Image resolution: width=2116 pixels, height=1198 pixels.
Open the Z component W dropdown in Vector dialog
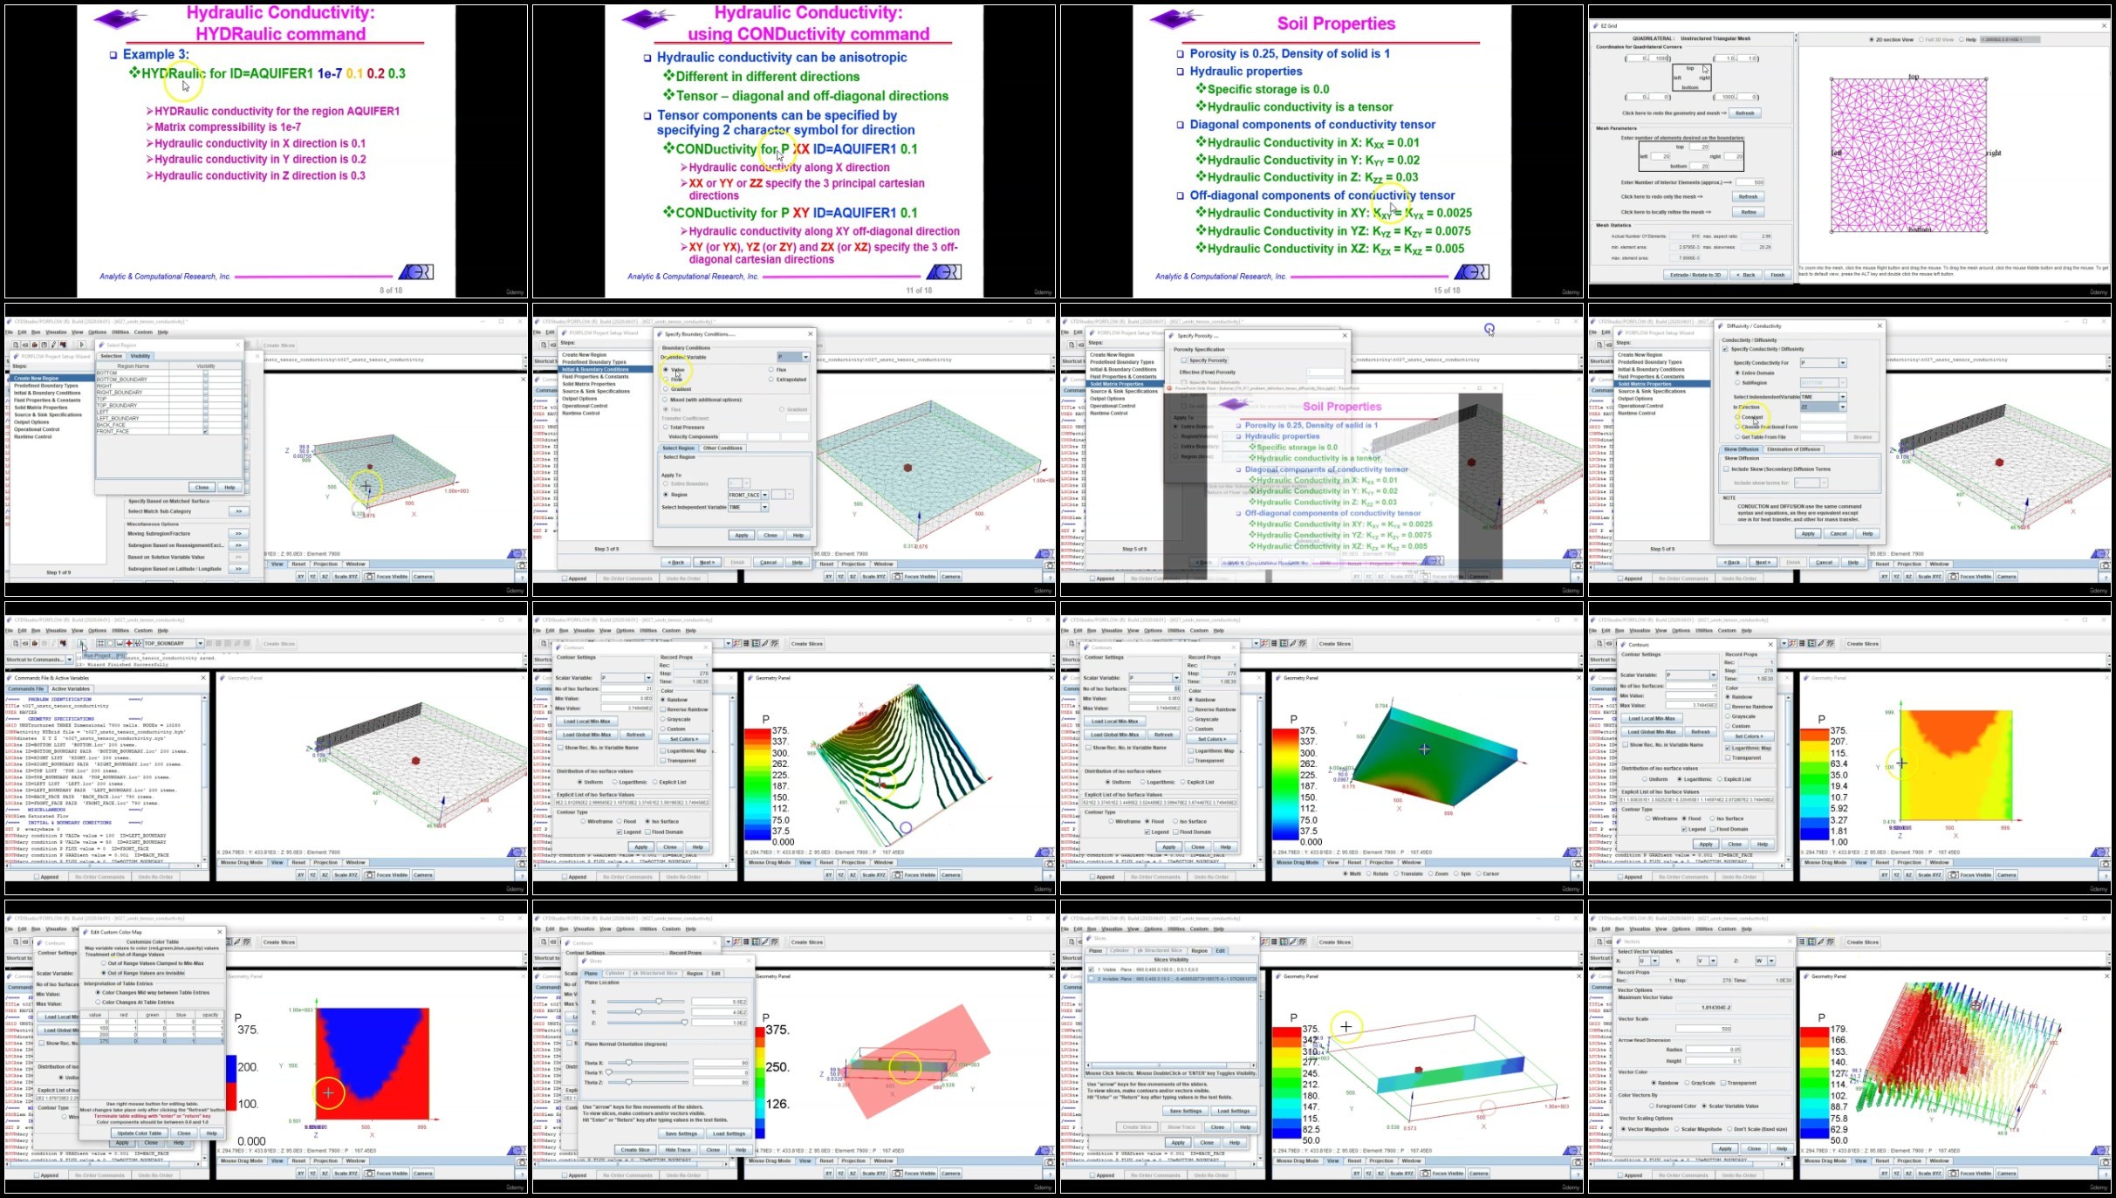point(1771,961)
